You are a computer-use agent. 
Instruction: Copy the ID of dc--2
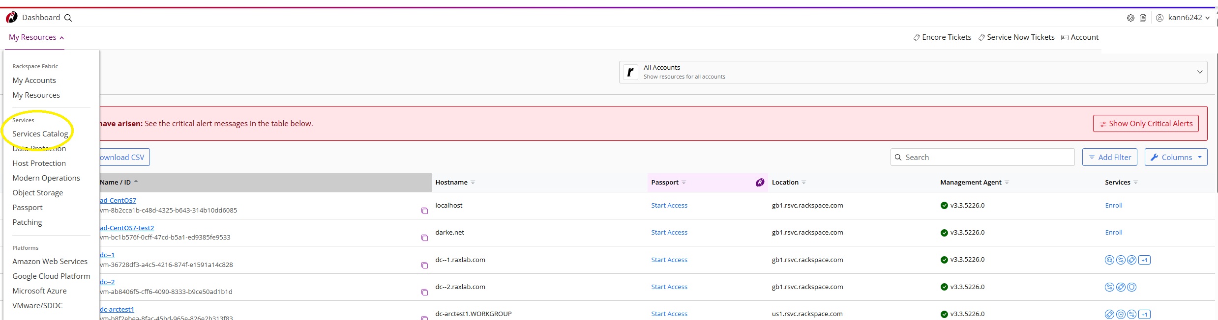tap(424, 292)
